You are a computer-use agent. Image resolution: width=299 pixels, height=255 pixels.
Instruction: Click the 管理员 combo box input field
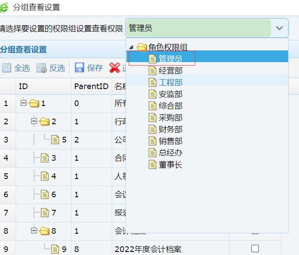[x=199, y=28]
